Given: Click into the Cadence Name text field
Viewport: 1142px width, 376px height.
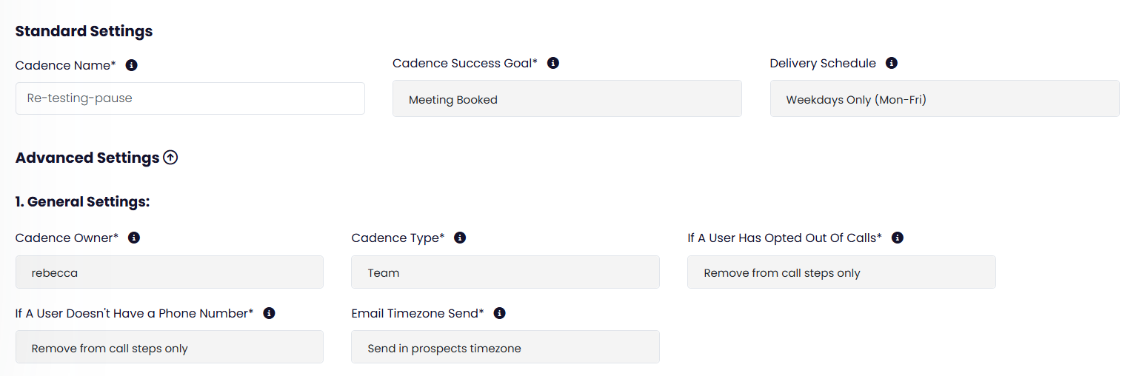Looking at the screenshot, I should coord(190,98).
